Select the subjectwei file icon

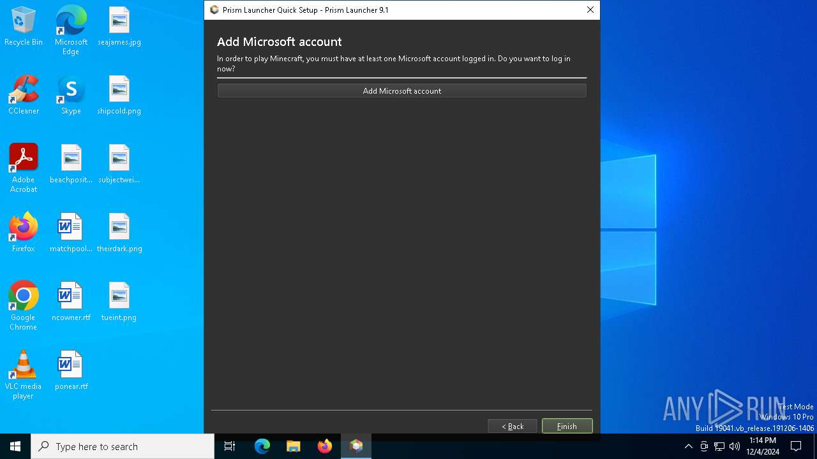coord(119,164)
